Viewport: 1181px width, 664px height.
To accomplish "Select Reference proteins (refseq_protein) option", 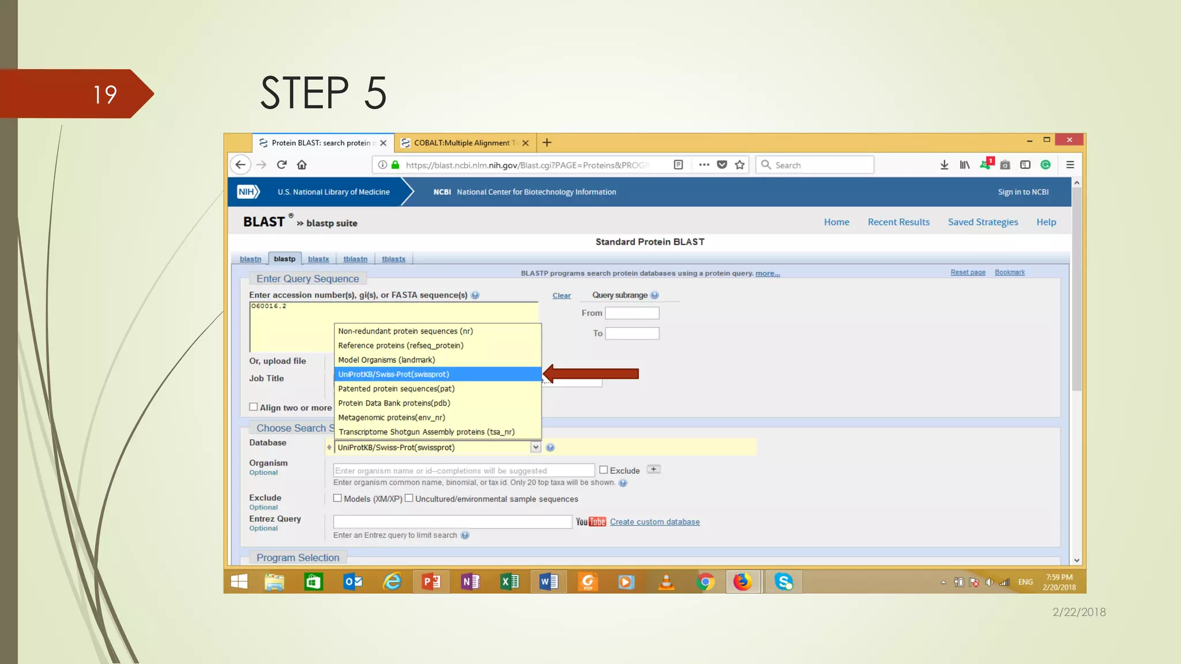I will click(x=438, y=345).
